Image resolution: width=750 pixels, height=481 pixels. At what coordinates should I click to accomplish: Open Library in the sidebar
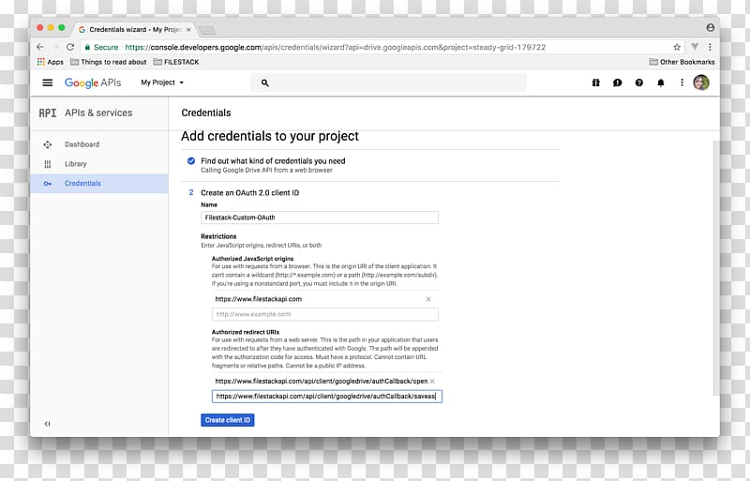tap(99, 164)
